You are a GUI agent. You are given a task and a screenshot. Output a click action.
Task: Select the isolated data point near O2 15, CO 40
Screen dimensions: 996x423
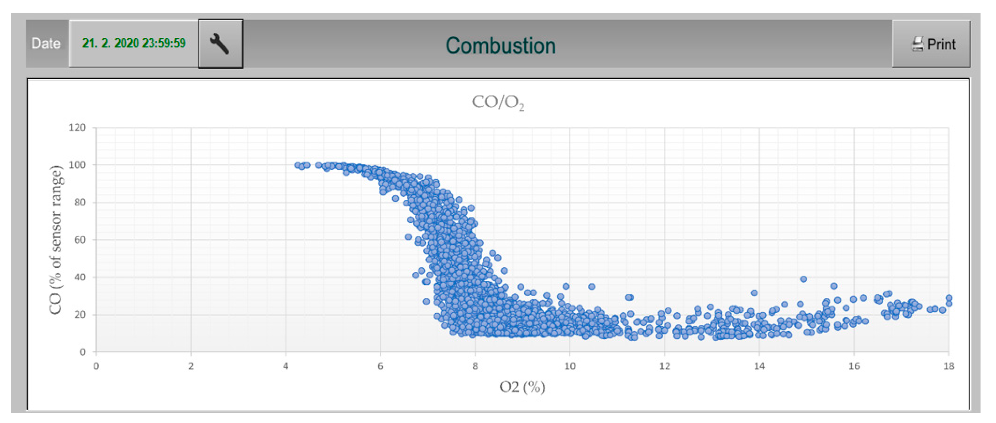pyautogui.click(x=803, y=279)
